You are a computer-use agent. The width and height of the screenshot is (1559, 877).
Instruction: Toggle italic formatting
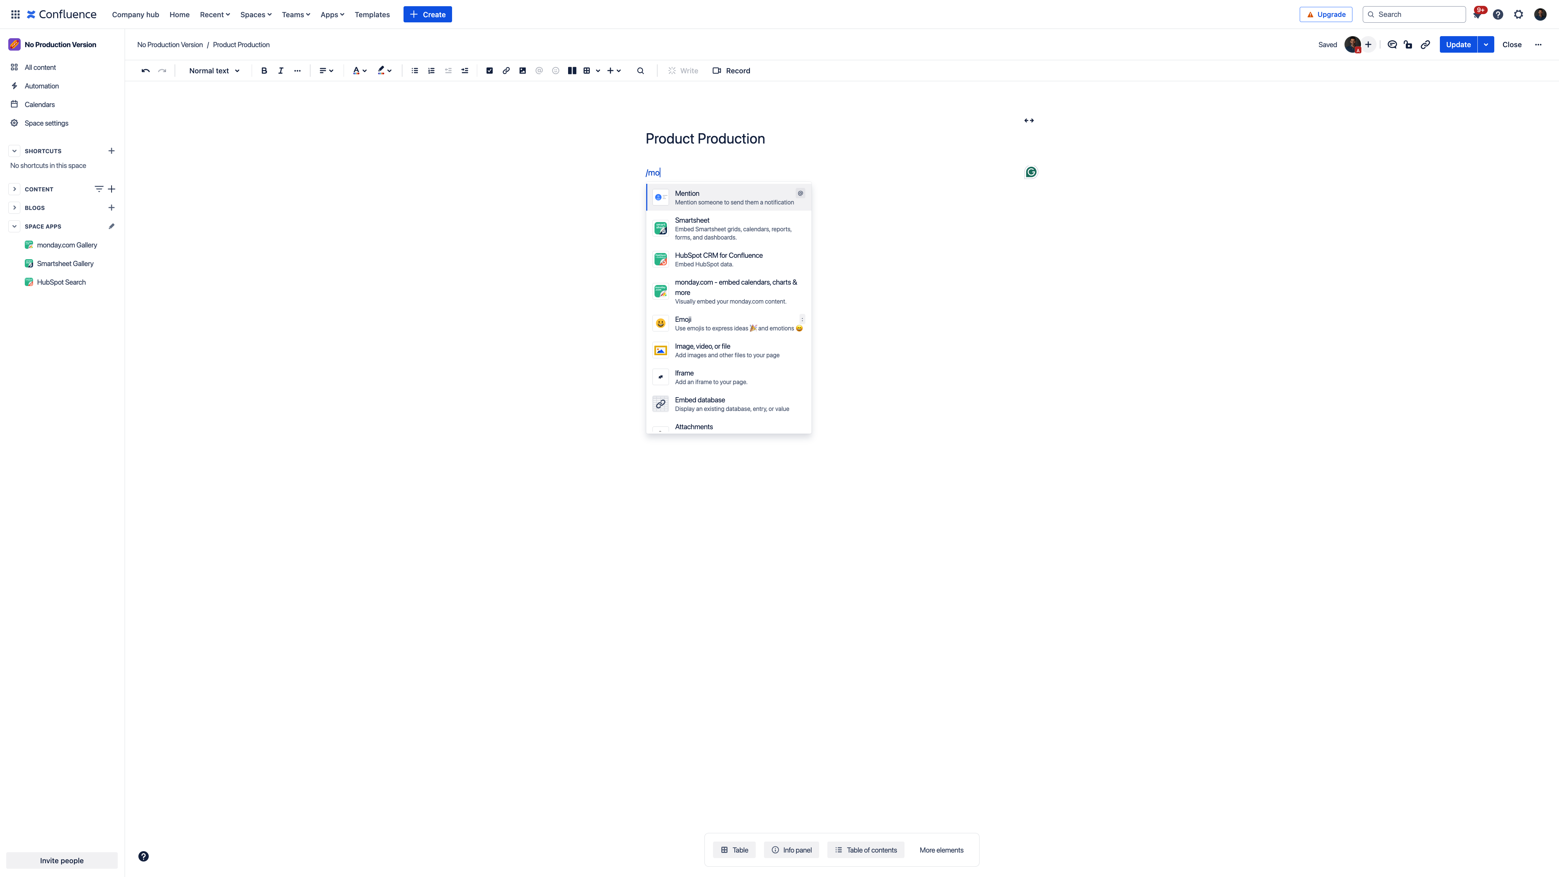click(281, 71)
